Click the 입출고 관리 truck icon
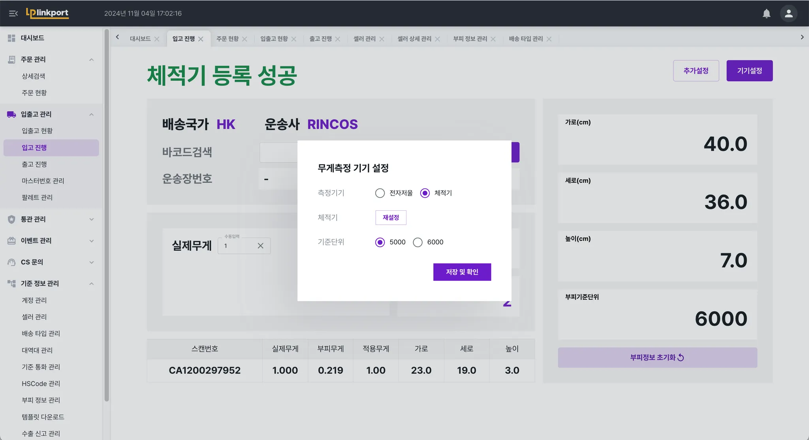809x440 pixels. [11, 114]
